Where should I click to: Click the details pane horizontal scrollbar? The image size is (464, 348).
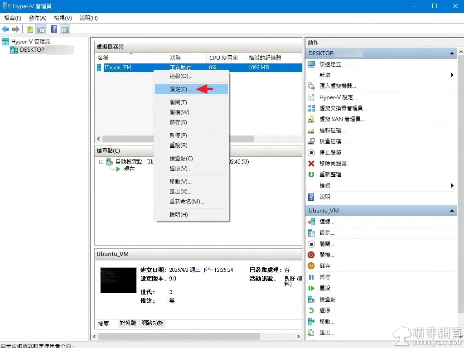point(179,337)
